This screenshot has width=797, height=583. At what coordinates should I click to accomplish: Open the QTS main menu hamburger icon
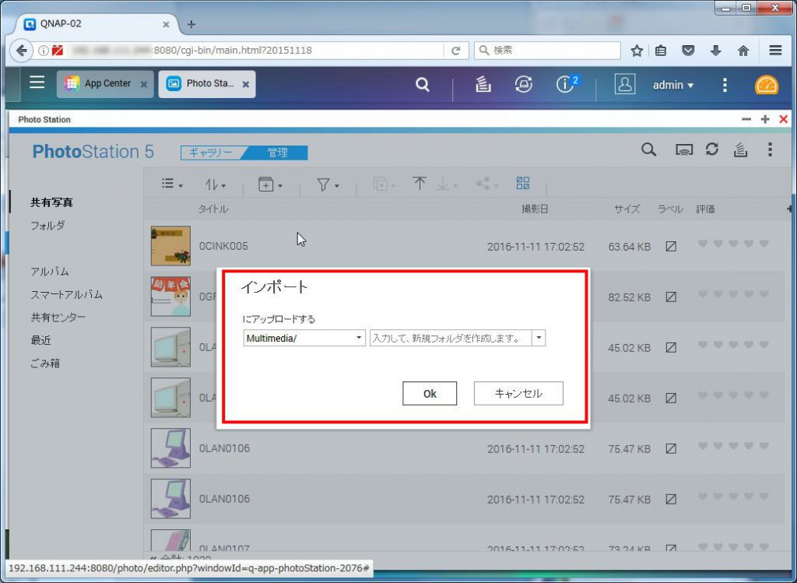coord(37,83)
